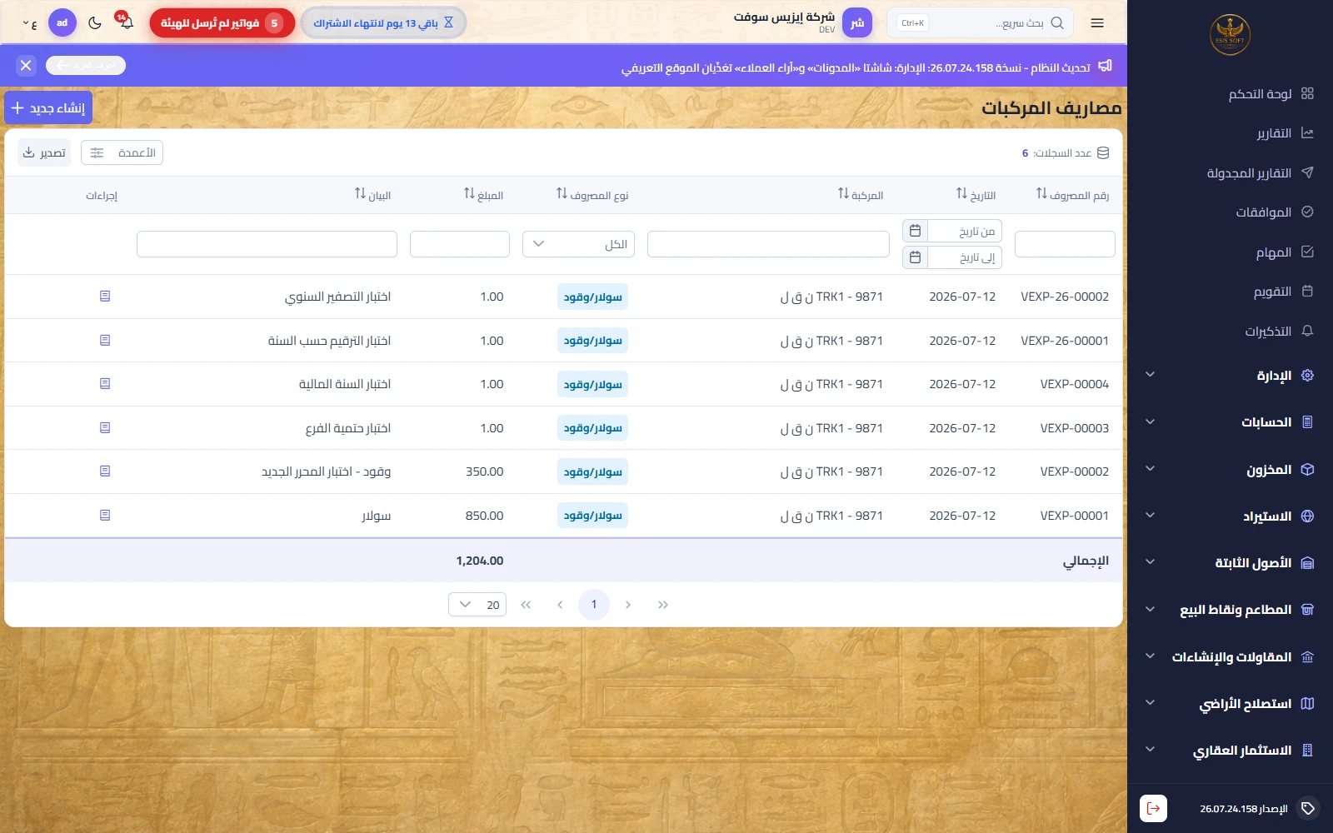Open the ad user avatar menu
The image size is (1333, 833).
pos(62,23)
